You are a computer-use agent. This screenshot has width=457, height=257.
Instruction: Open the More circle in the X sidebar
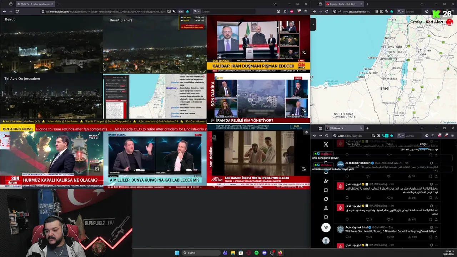pyautogui.click(x=326, y=217)
